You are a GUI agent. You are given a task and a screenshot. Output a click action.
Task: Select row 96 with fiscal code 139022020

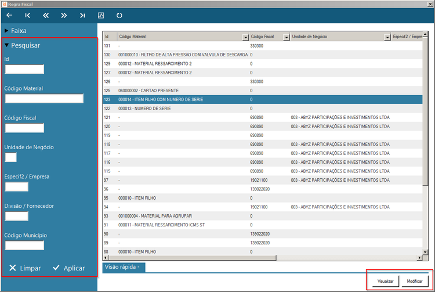pyautogui.click(x=262, y=189)
